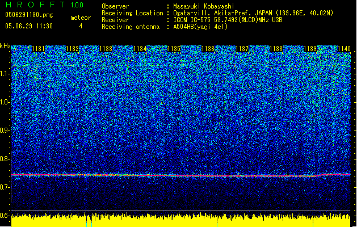Image resolution: width=357 pixels, height=227 pixels.
Task: Click the 0.9 kHz axis label
Action: coord(5,131)
